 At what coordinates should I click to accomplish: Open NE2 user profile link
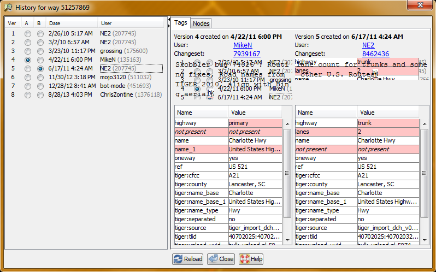tap(368, 45)
